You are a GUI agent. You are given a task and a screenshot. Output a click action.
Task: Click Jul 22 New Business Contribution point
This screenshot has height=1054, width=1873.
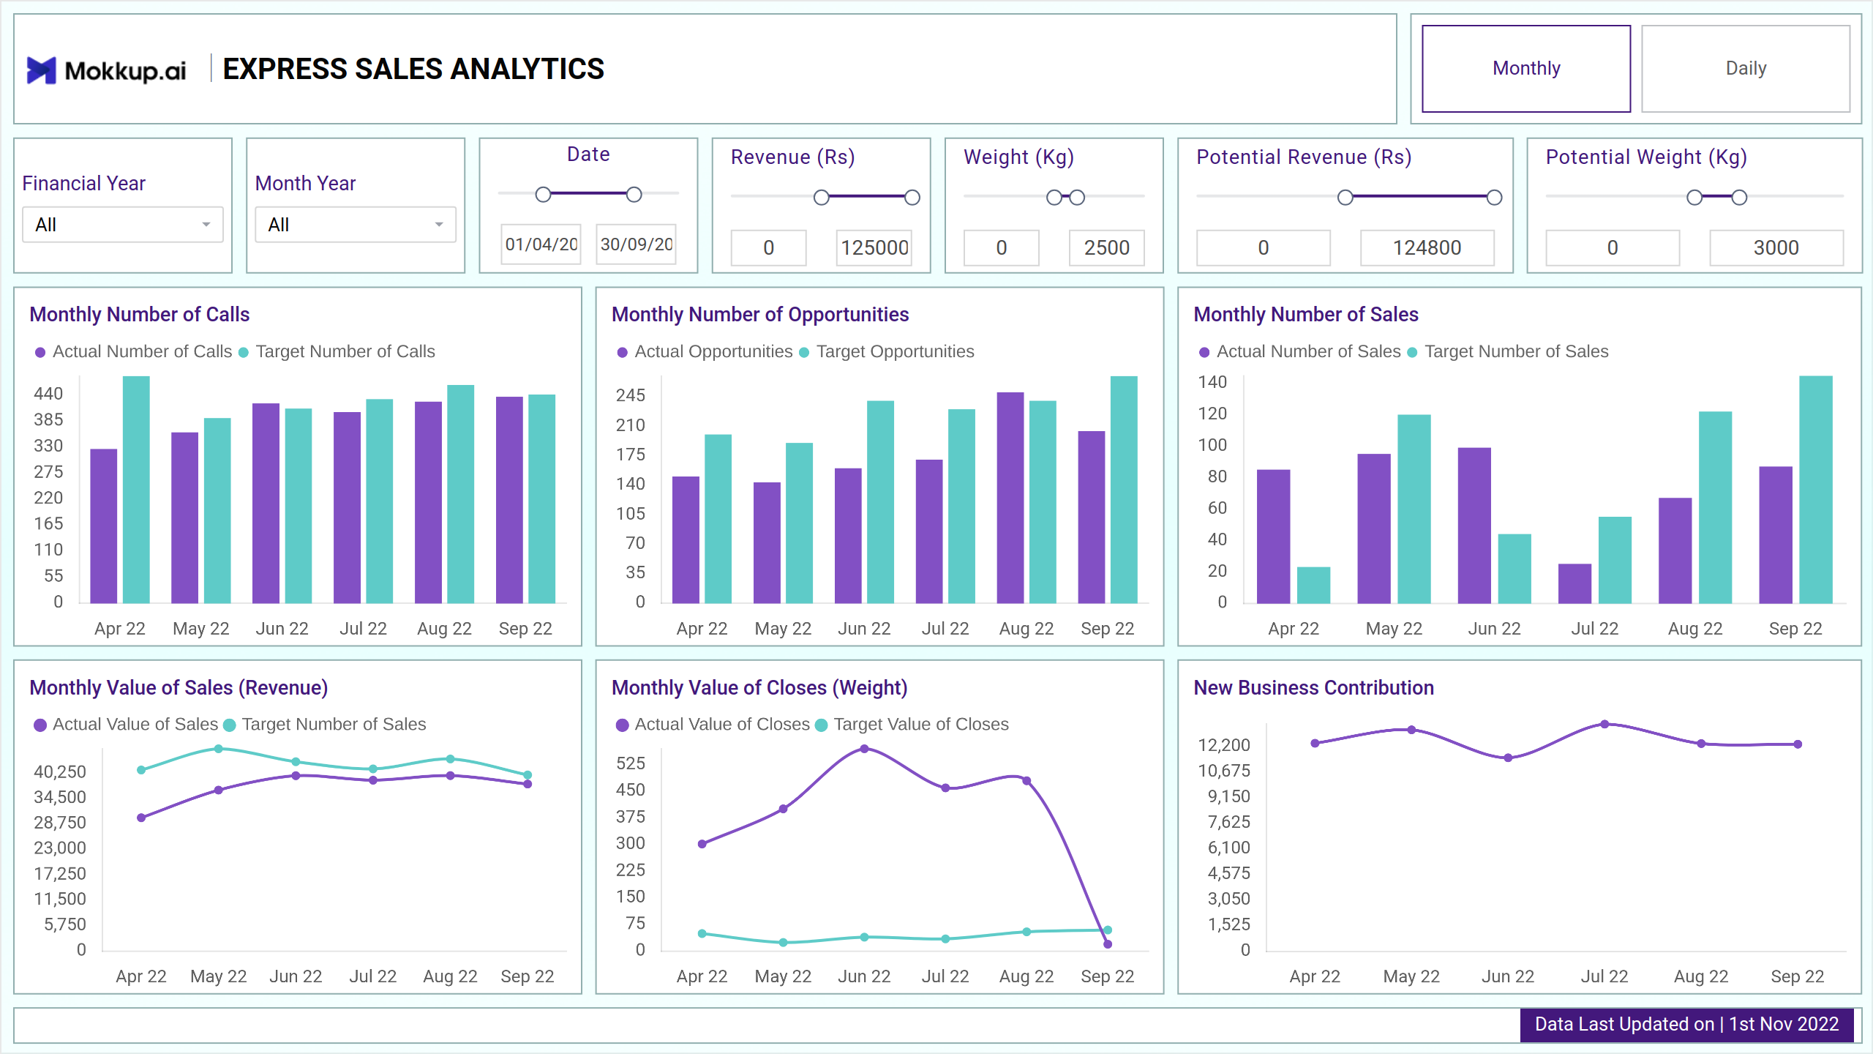pyautogui.click(x=1604, y=724)
